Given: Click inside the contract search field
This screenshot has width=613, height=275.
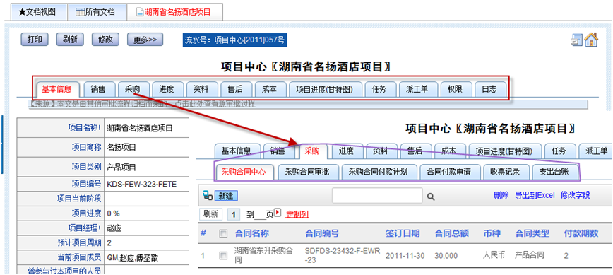Looking at the screenshot, I should [x=377, y=195].
